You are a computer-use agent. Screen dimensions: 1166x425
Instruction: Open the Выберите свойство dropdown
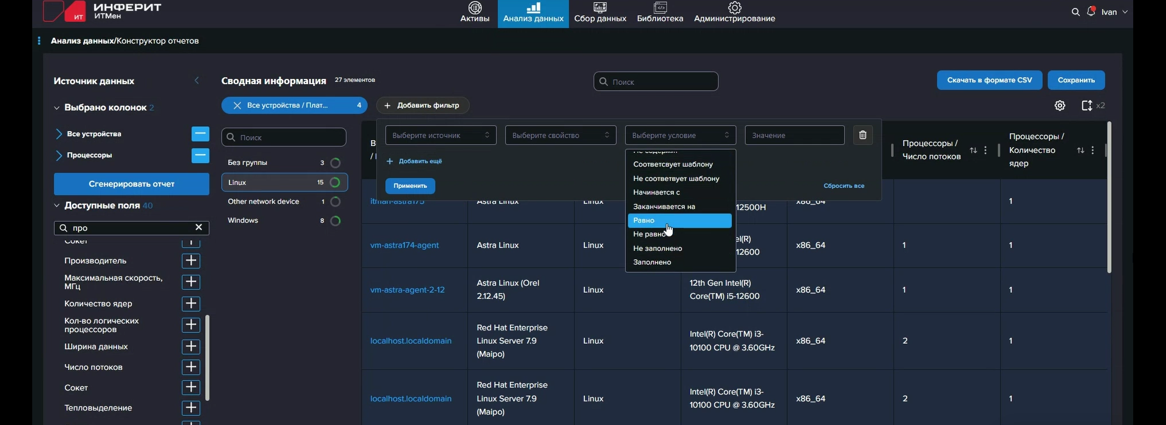click(x=560, y=135)
